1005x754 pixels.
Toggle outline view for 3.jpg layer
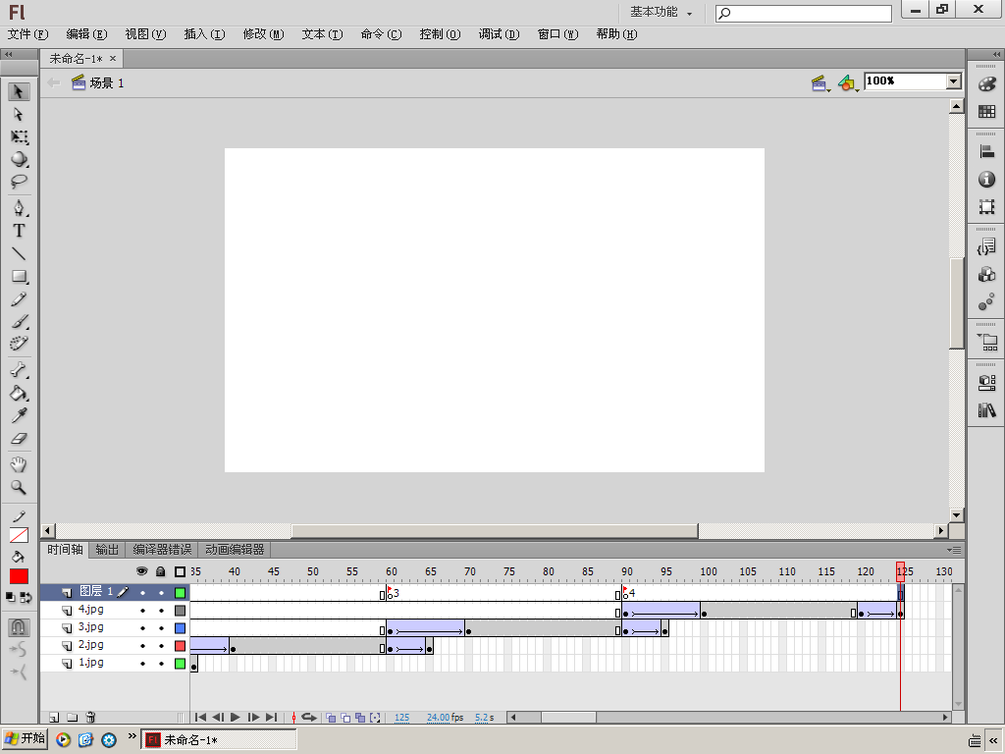point(181,628)
